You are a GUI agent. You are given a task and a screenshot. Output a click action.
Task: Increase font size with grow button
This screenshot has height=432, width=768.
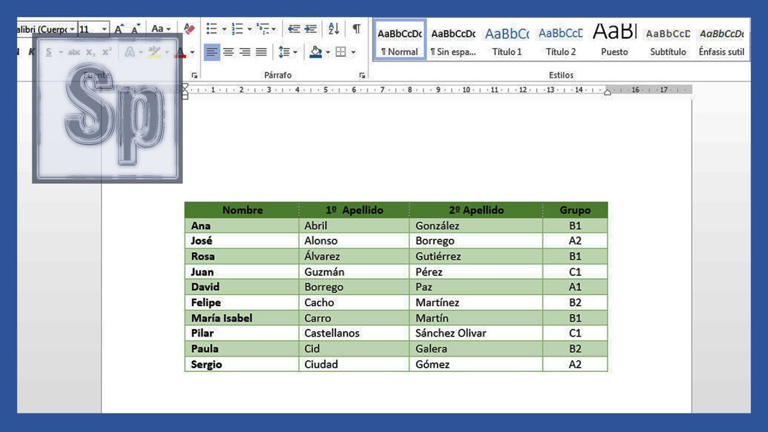point(119,29)
